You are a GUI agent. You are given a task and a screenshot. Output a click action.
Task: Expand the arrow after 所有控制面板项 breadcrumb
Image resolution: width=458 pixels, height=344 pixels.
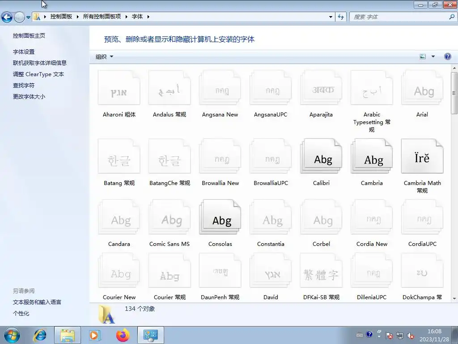tap(126, 17)
